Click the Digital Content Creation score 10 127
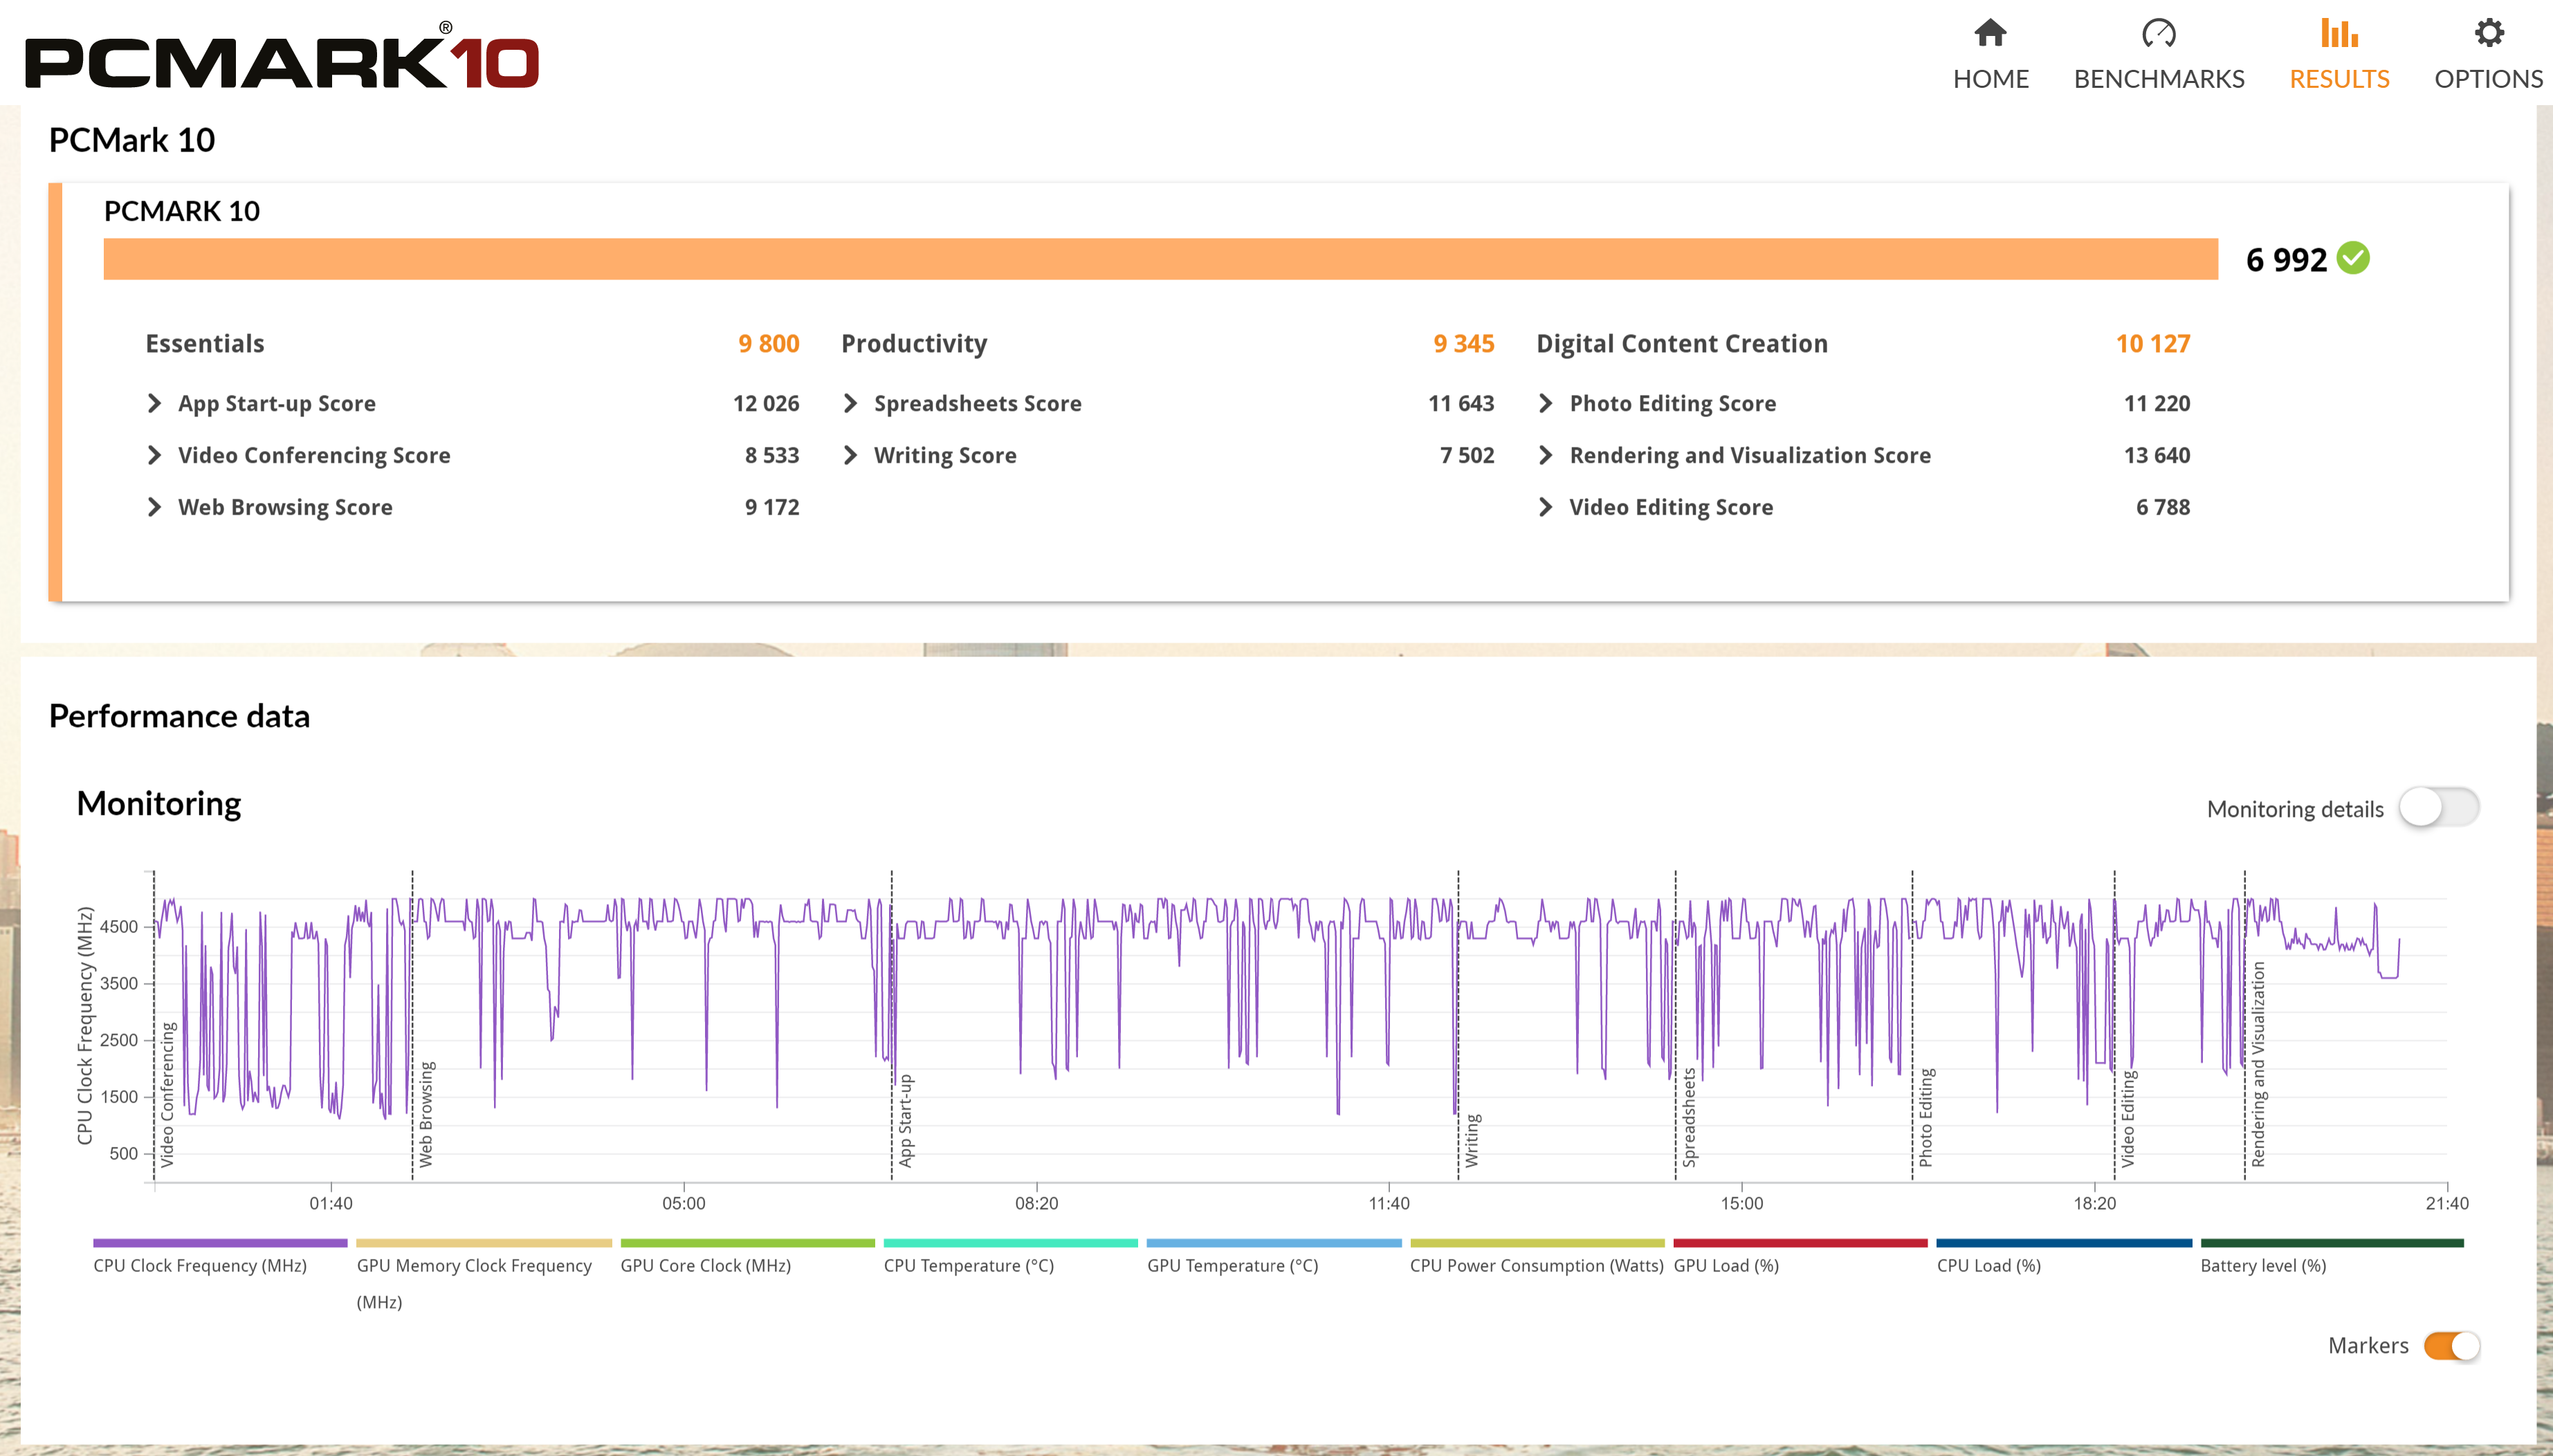Screen dimensions: 2553x1456 point(2152,343)
